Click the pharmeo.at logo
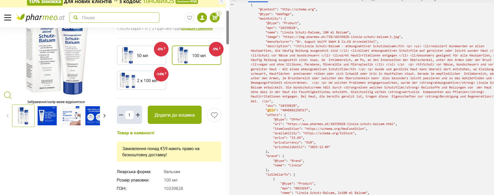This screenshot has height=195, width=494. [40, 17]
